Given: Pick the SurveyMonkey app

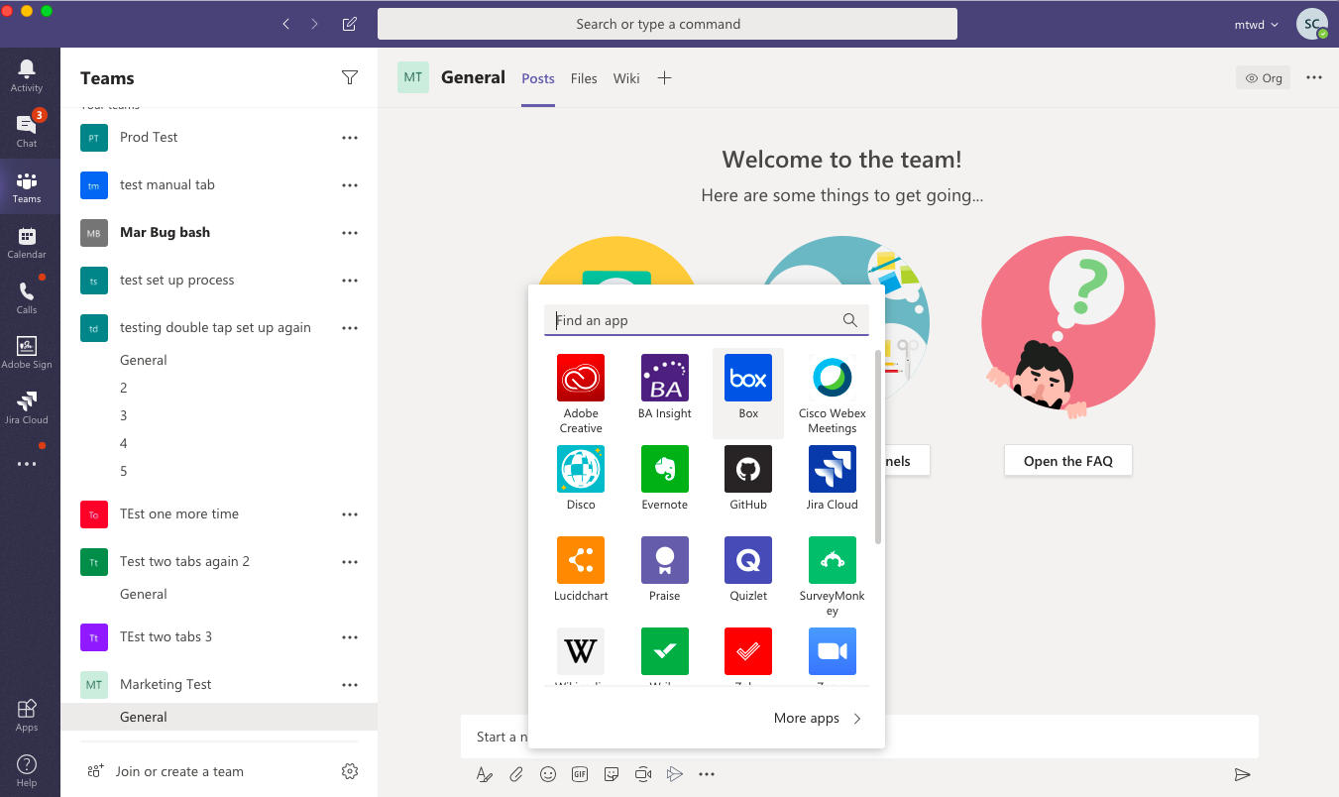Looking at the screenshot, I should pyautogui.click(x=833, y=576).
